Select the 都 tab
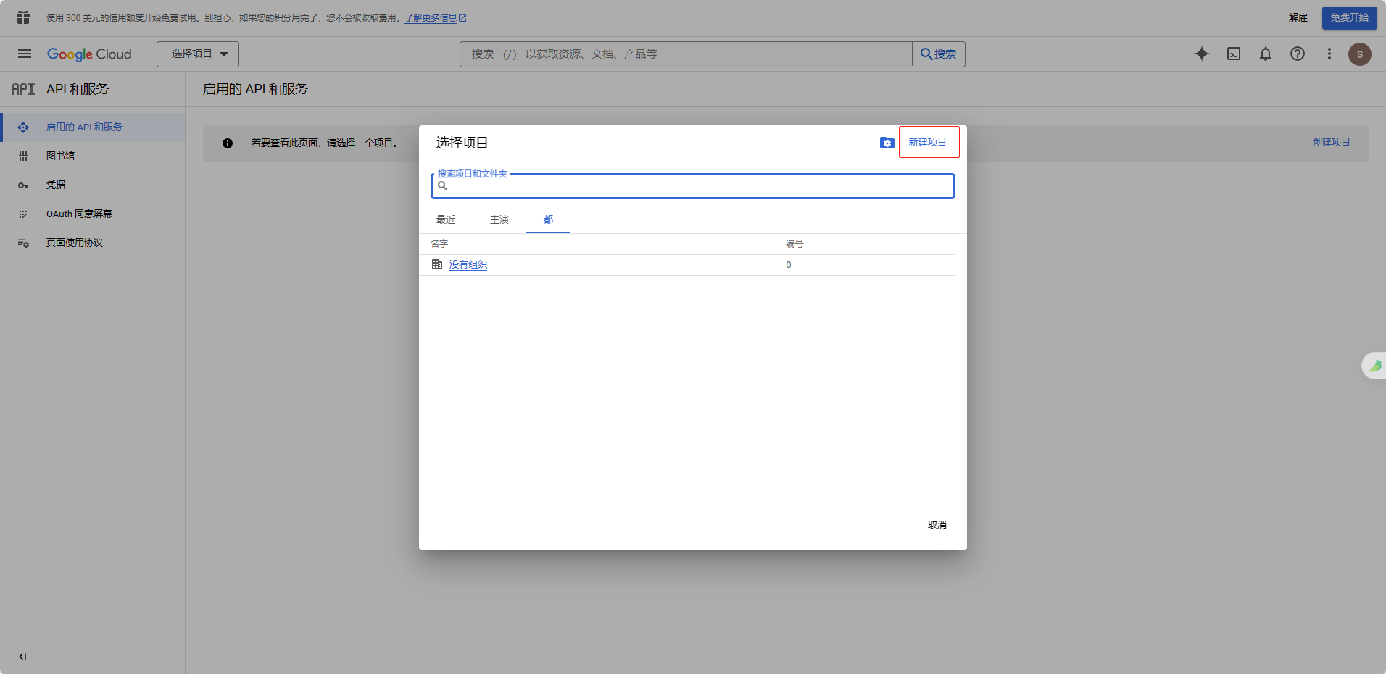Image resolution: width=1386 pixels, height=674 pixels. (548, 219)
